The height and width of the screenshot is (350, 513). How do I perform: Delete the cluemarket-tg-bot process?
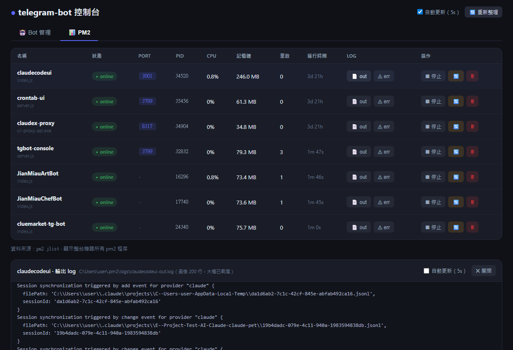coord(472,227)
